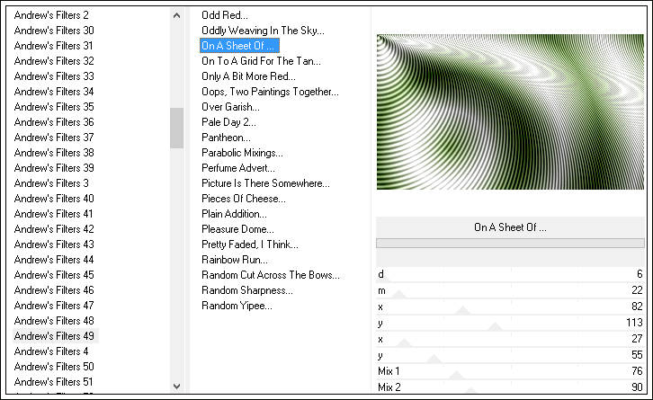Choose the Random Sharpness... filter

click(247, 290)
